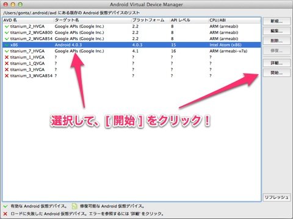Select the titanium_2_WVGA854 device name

31,39
